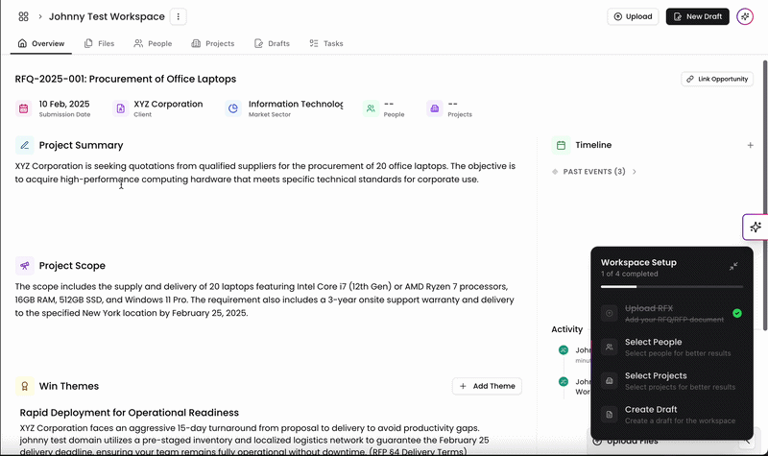Switch to the Overview tab
Image resolution: width=768 pixels, height=456 pixels.
coord(41,43)
